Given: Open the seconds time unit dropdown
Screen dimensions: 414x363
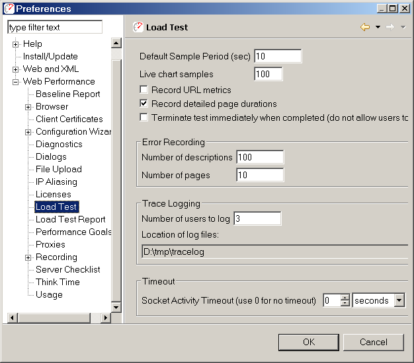Looking at the screenshot, I should pyautogui.click(x=399, y=300).
